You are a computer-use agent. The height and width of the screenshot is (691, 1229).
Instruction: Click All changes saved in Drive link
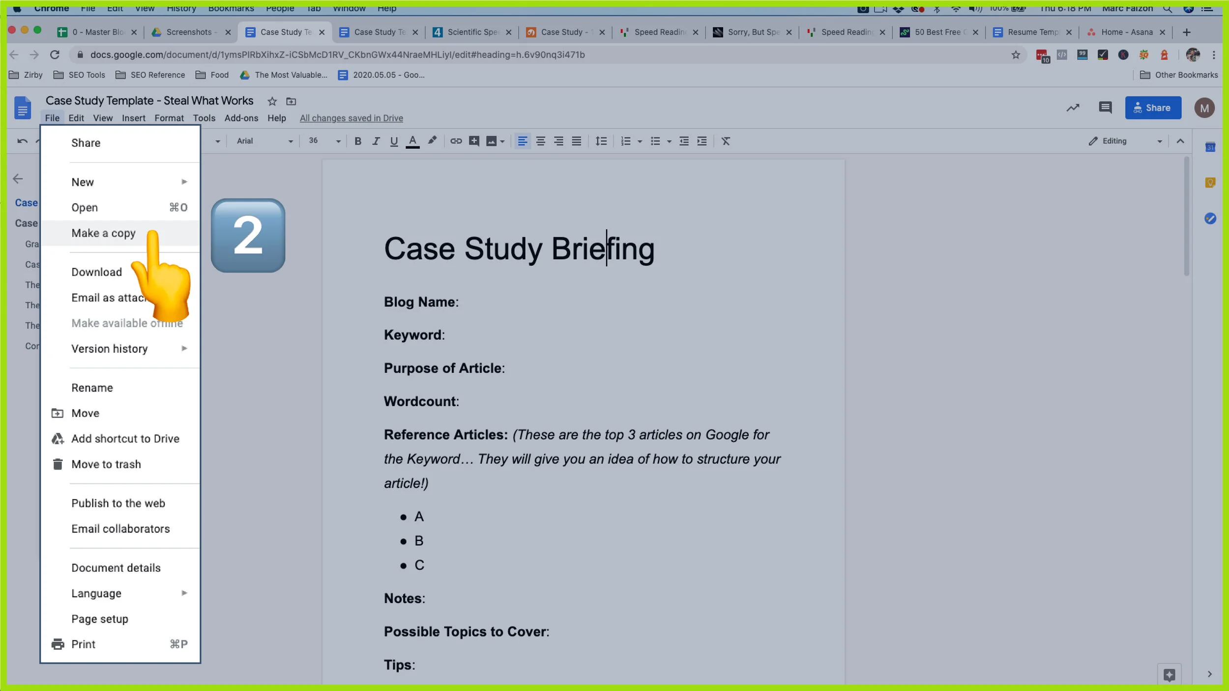click(351, 118)
